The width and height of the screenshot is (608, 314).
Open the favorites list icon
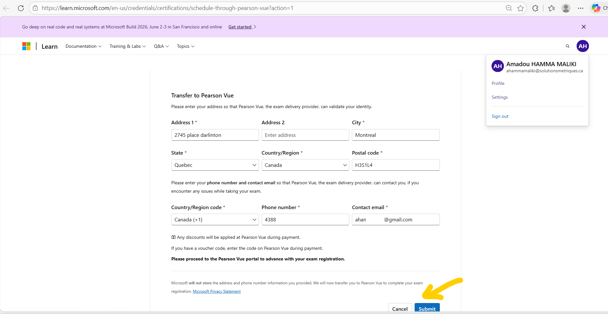pos(552,8)
